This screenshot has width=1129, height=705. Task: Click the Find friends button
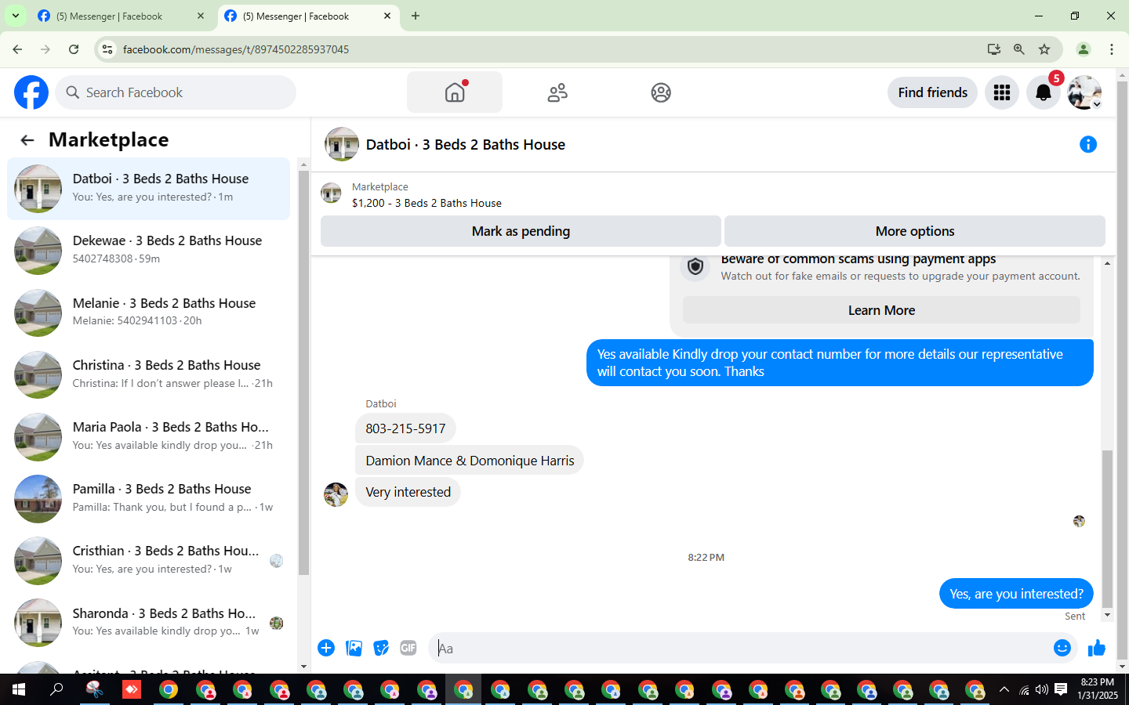click(933, 92)
